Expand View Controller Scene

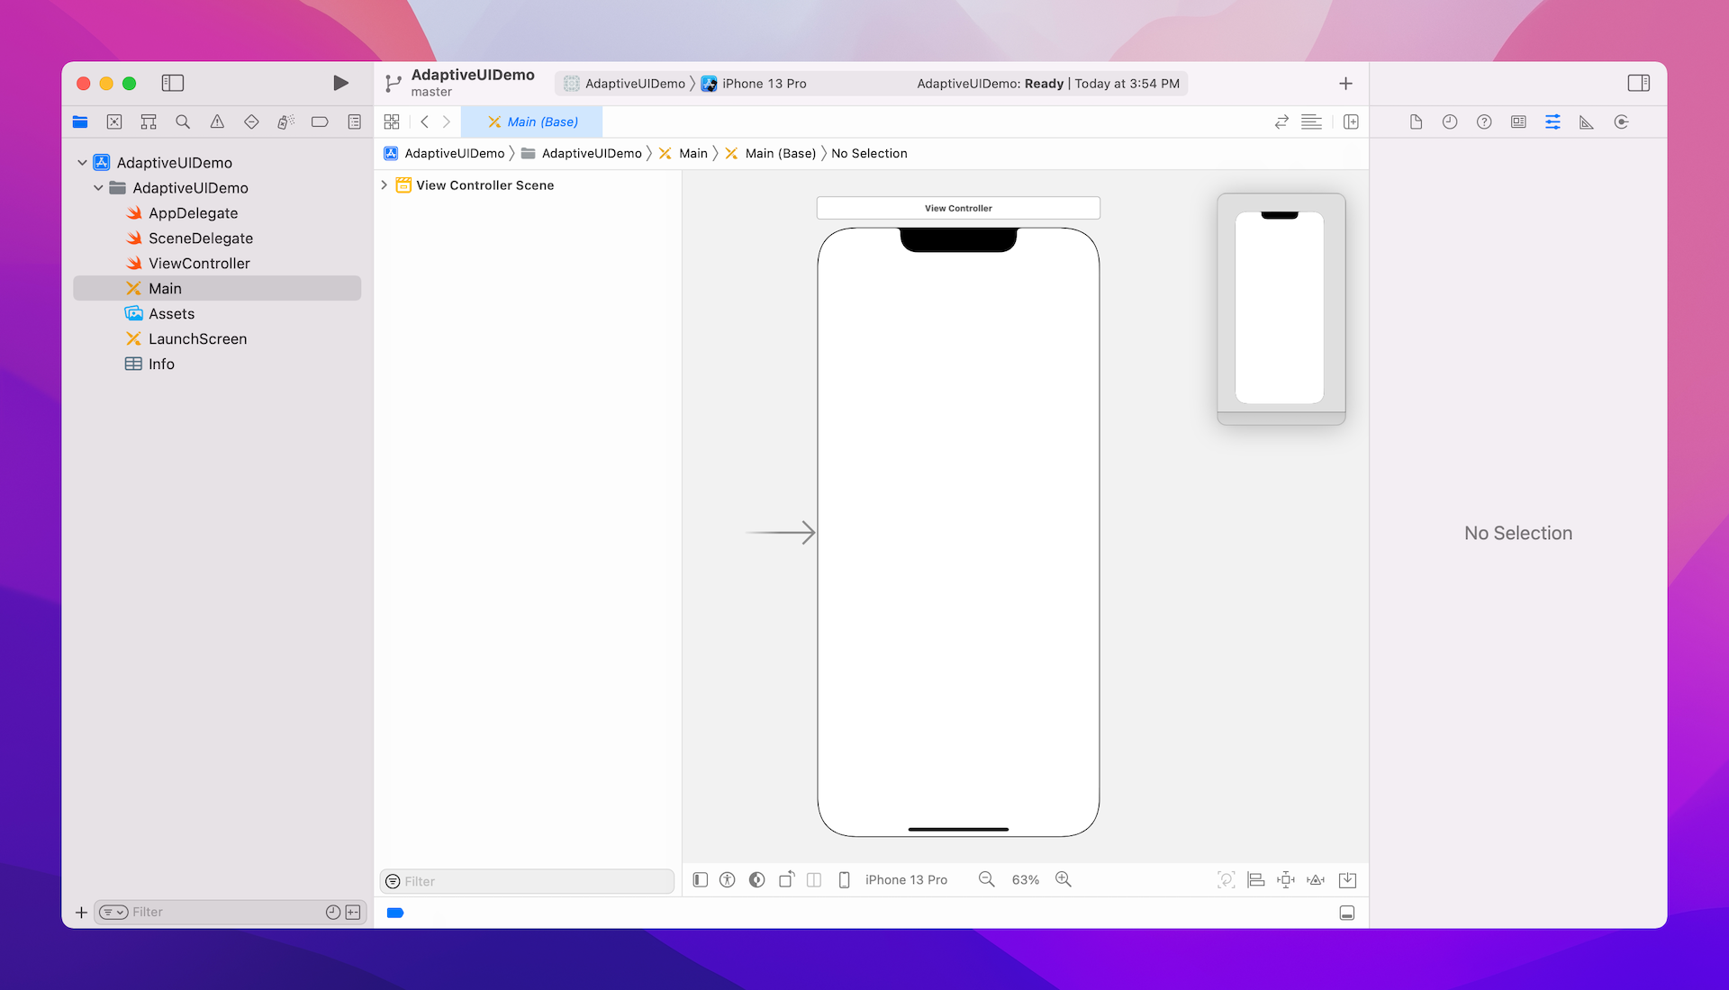click(385, 184)
